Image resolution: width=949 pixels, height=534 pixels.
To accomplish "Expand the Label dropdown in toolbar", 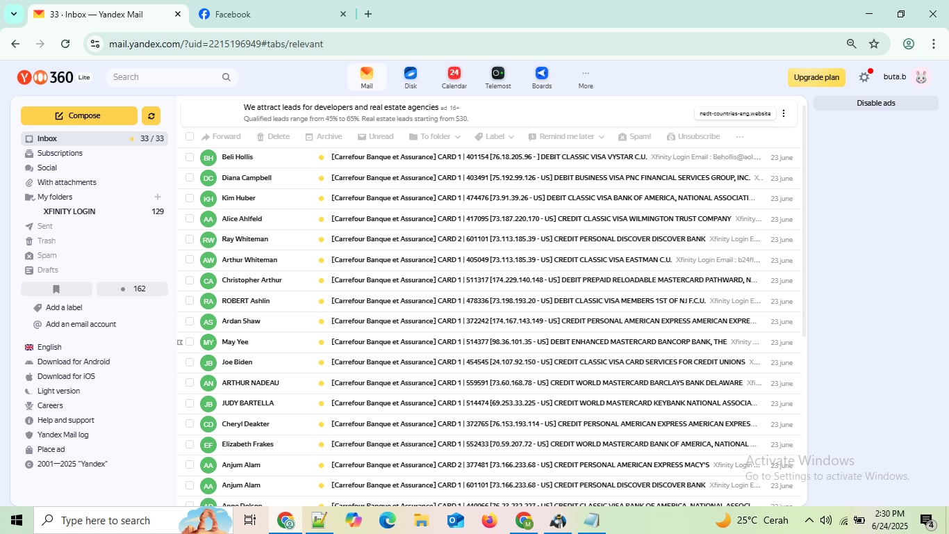I will [495, 137].
